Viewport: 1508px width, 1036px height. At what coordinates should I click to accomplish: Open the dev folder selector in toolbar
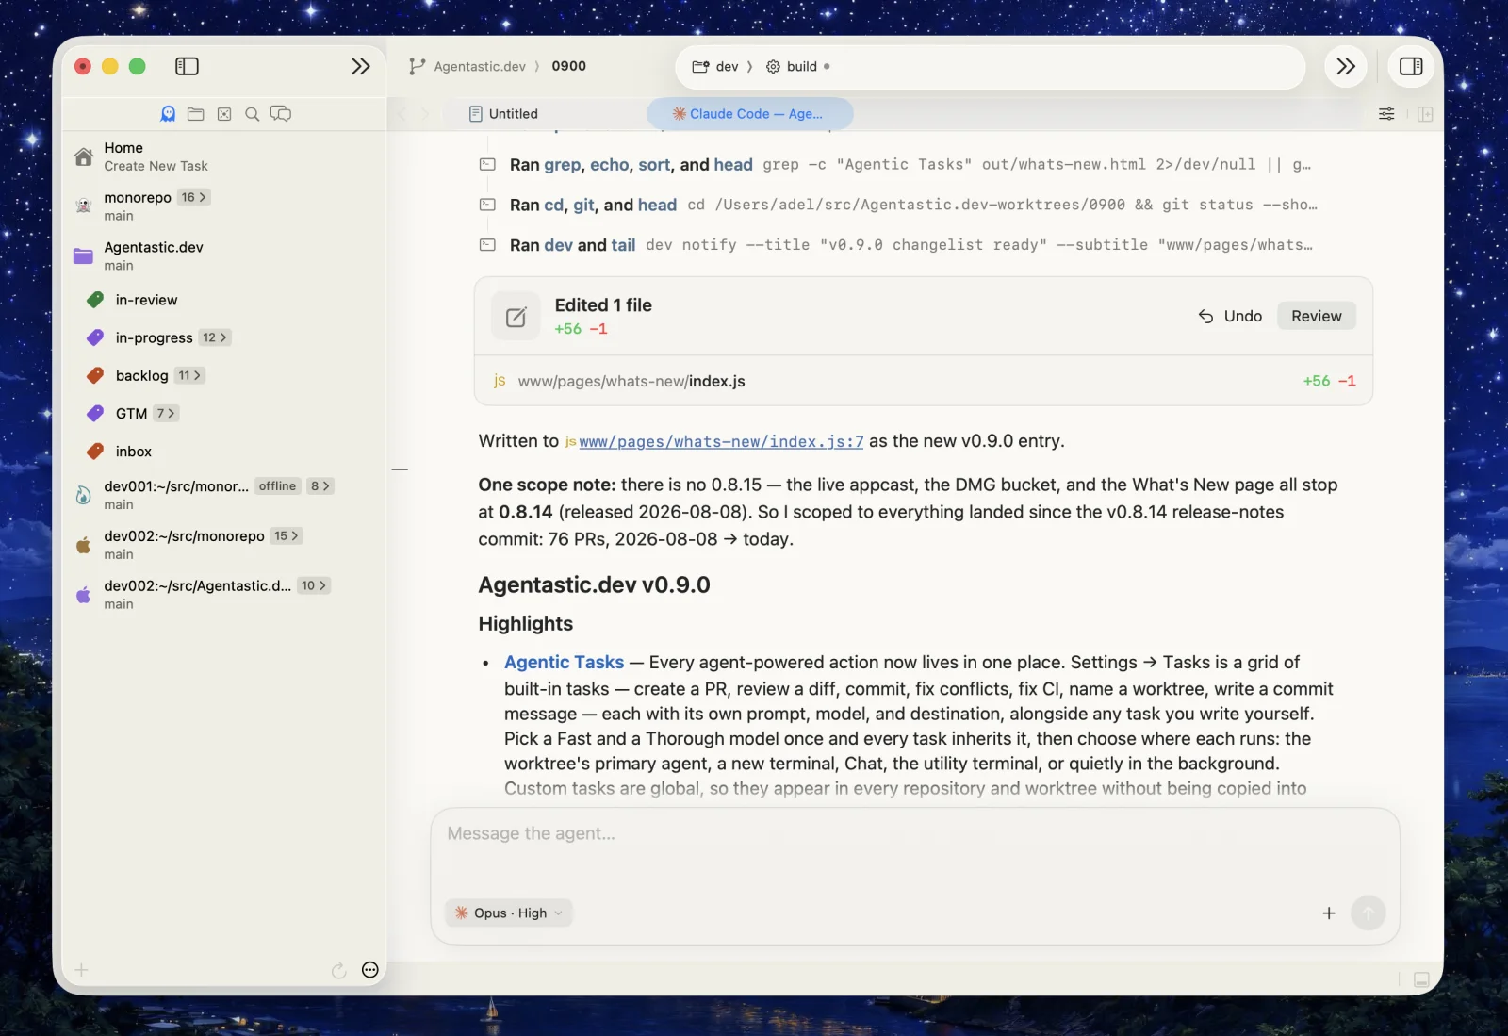[715, 67]
